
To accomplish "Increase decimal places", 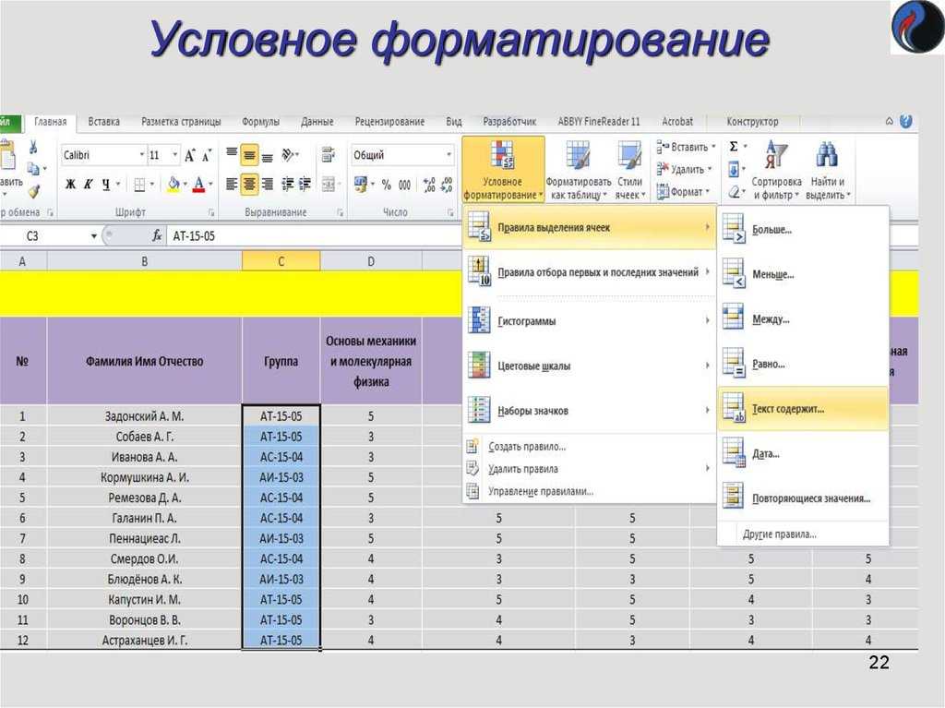I will tap(428, 185).
